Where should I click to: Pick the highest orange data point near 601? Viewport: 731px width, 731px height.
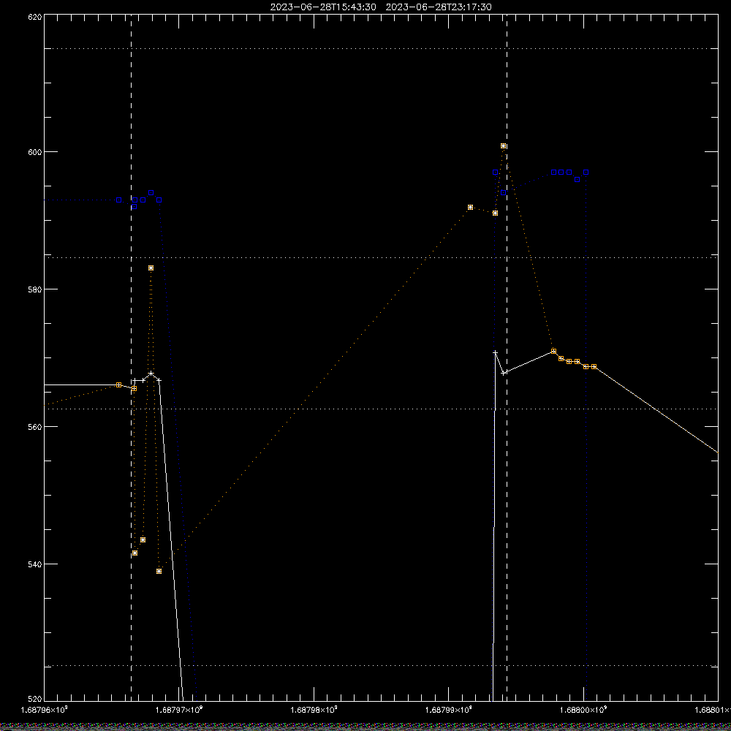click(504, 146)
